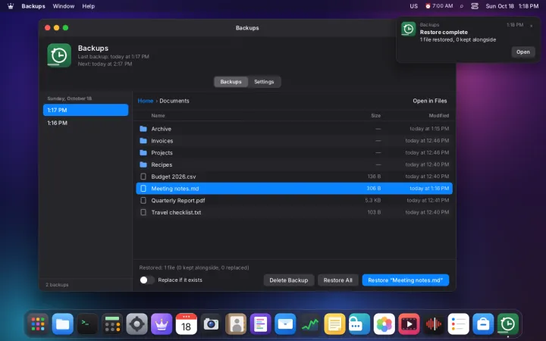The width and height of the screenshot is (546, 341).
Task: Open Spotlight search in the menu bar
Action: coord(462,6)
